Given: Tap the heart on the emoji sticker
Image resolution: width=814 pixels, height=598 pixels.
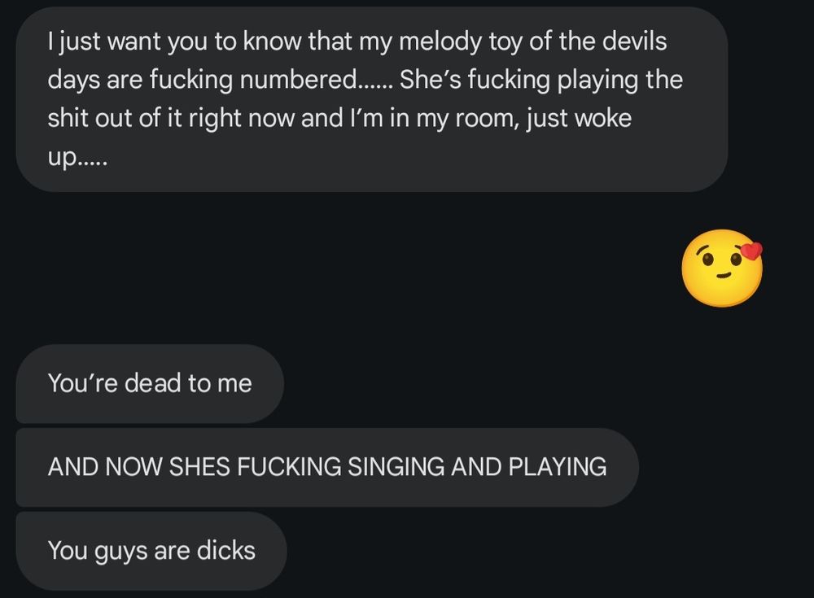Looking at the screenshot, I should click(x=751, y=251).
